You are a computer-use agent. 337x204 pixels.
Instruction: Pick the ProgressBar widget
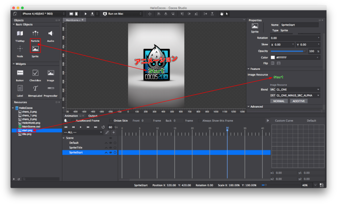point(51,91)
